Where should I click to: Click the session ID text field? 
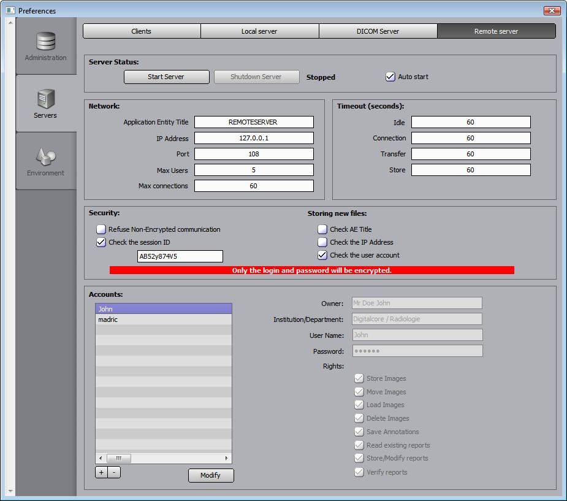coord(180,256)
